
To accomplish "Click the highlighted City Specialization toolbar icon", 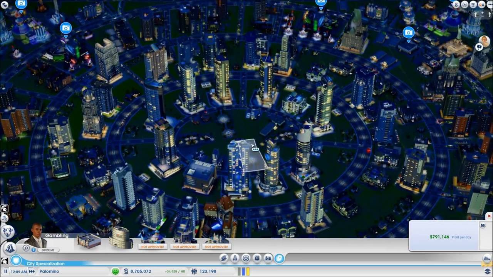I will [279, 258].
